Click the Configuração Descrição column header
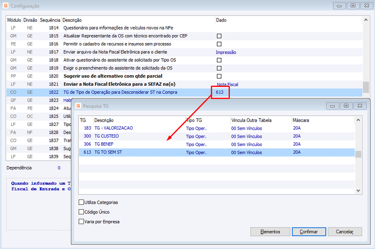This screenshot has height=249, width=375. 72,20
